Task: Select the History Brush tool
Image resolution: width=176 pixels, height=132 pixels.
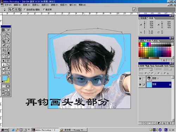Action: (x=8, y=49)
